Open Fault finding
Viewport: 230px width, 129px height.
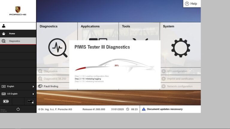pyautogui.click(x=51, y=86)
